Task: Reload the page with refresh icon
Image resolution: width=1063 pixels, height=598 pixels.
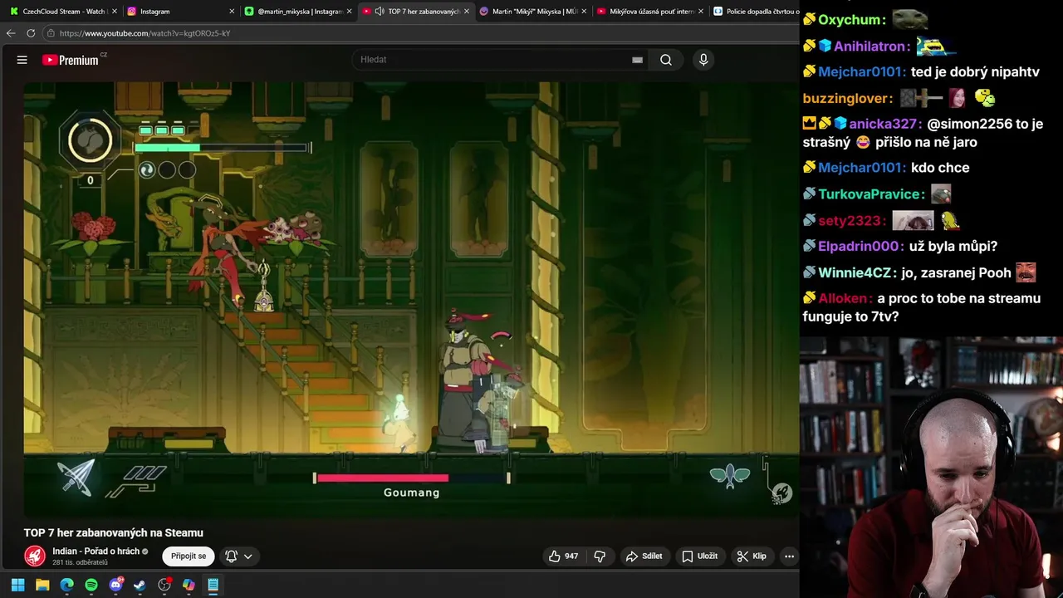Action: point(31,33)
